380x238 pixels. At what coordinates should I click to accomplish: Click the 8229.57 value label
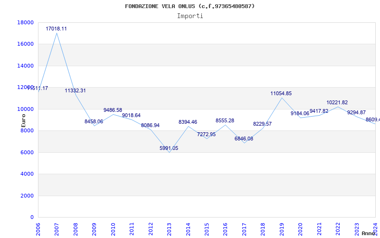click(x=263, y=124)
